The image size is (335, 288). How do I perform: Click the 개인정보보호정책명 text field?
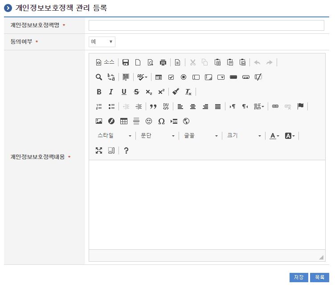coord(206,25)
